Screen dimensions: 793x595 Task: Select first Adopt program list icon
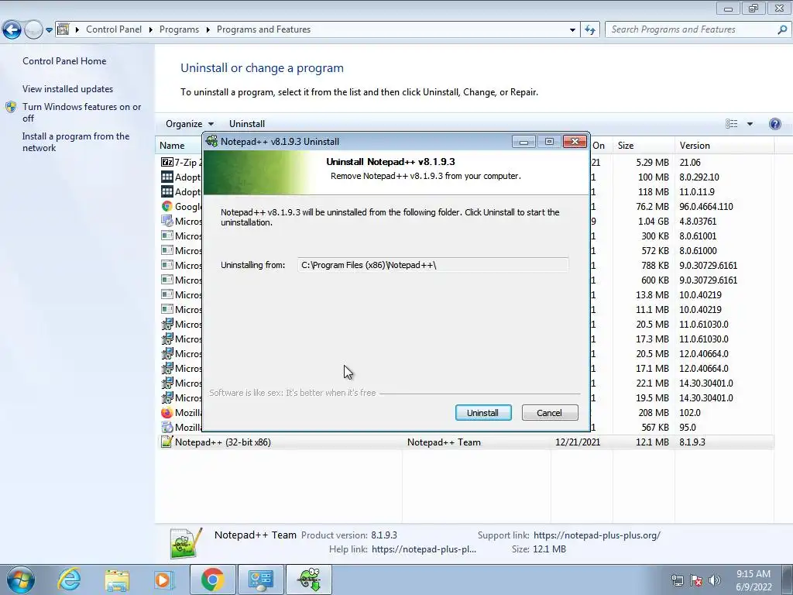point(167,177)
